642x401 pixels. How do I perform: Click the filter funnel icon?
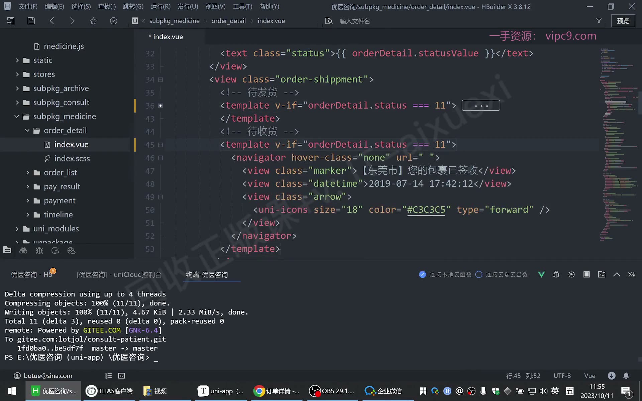click(x=599, y=21)
